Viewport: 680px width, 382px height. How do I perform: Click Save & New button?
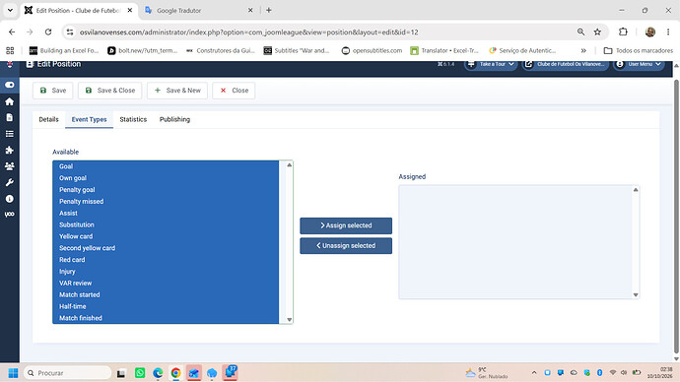(x=177, y=91)
